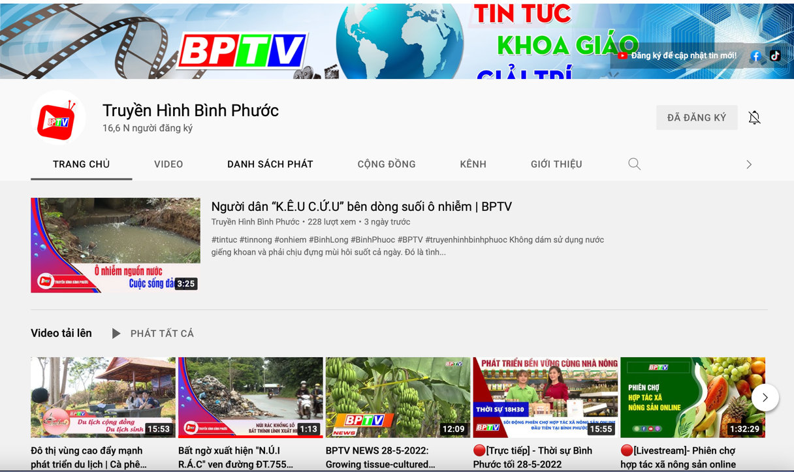Click the notification bell icon
This screenshot has width=794, height=472.
pyautogui.click(x=754, y=118)
